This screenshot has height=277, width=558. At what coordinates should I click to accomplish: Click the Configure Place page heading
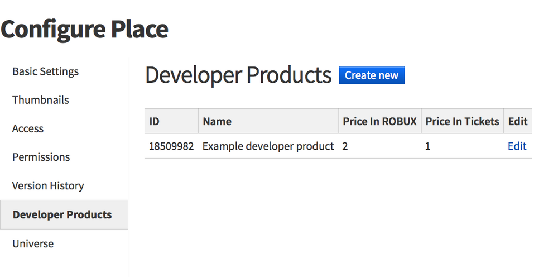pyautogui.click(x=84, y=30)
